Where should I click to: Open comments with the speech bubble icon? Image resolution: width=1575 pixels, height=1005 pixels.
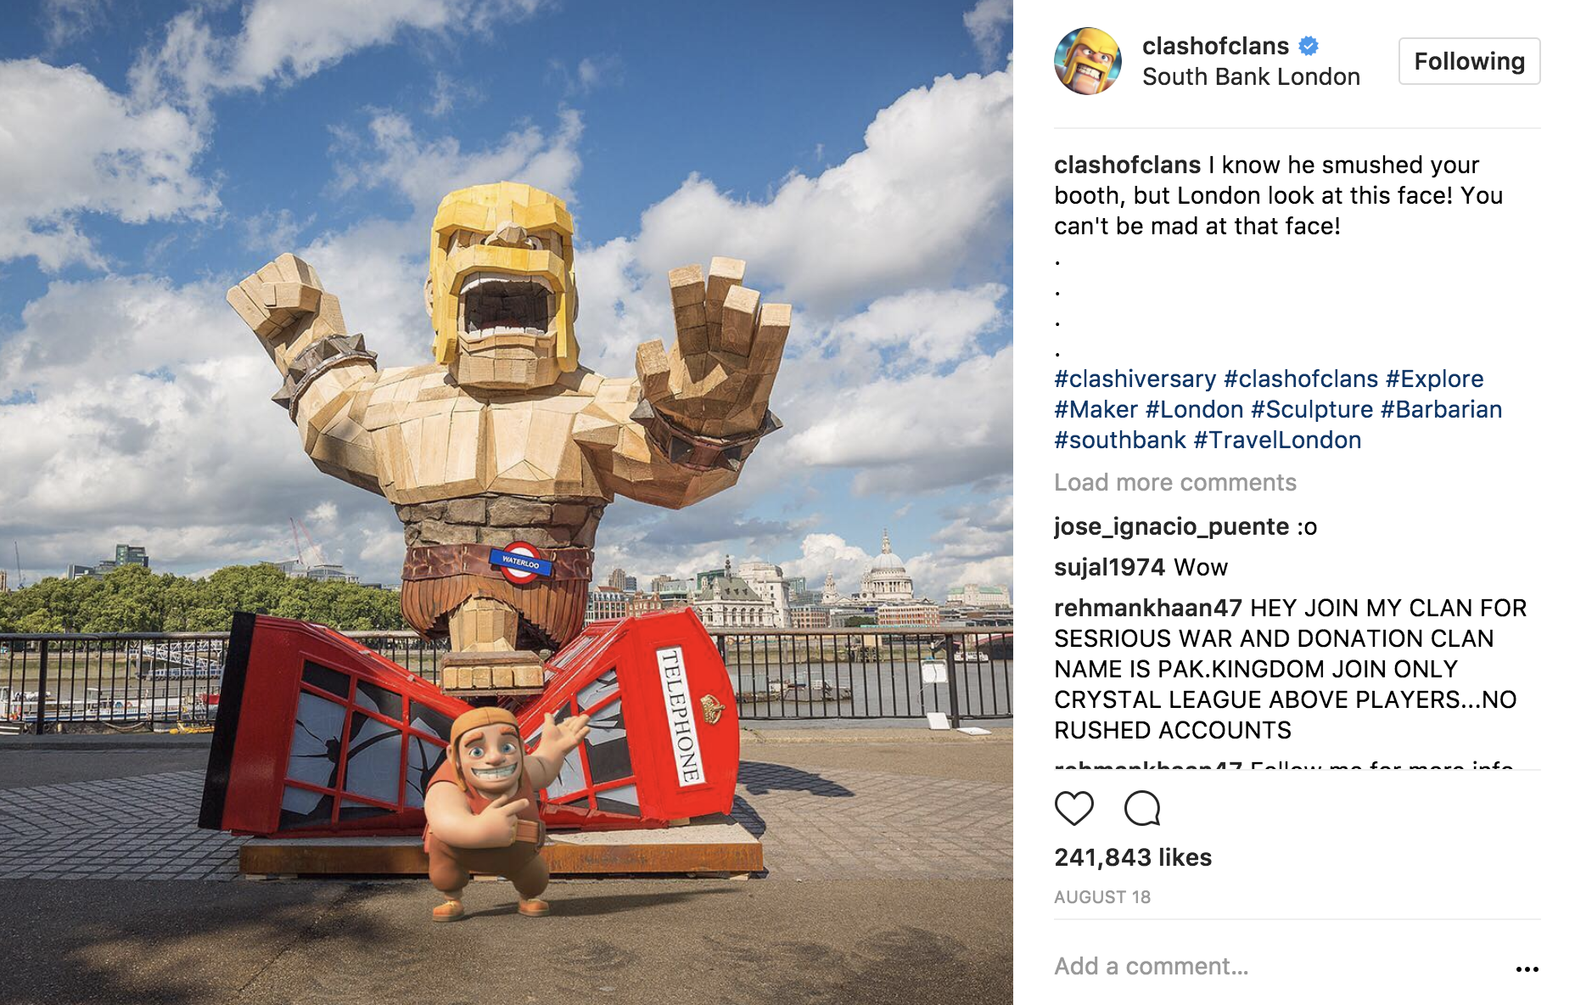[1142, 808]
